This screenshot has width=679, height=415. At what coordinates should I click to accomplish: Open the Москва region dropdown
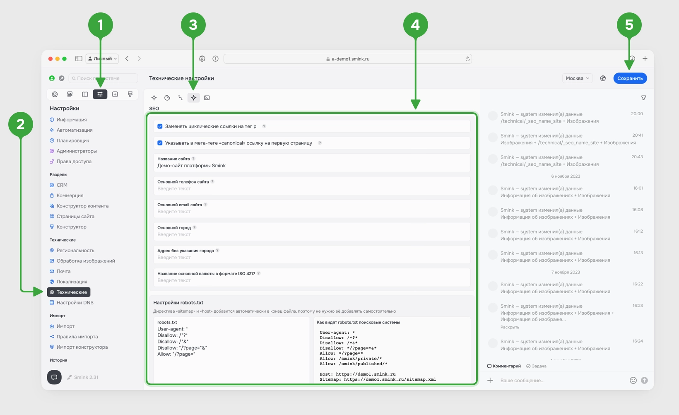(x=577, y=78)
